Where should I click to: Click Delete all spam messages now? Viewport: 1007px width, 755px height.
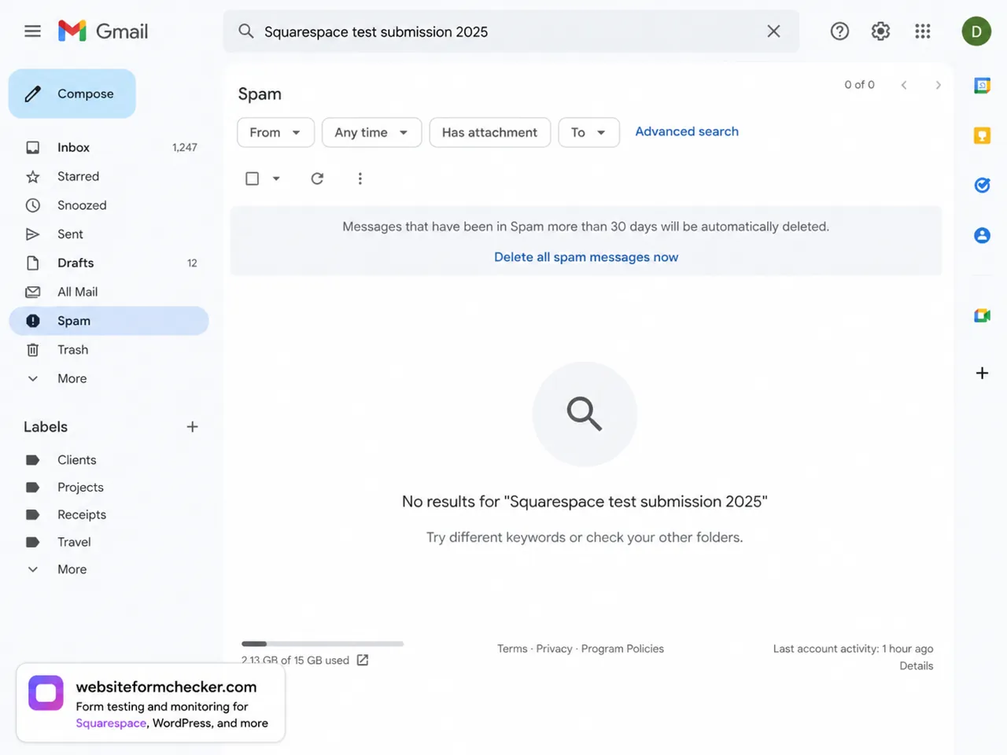586,257
